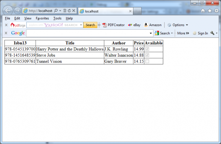Click ISBN 978-1451648539 cell
Viewport: 221px width, 144px height.
[x=20, y=55]
